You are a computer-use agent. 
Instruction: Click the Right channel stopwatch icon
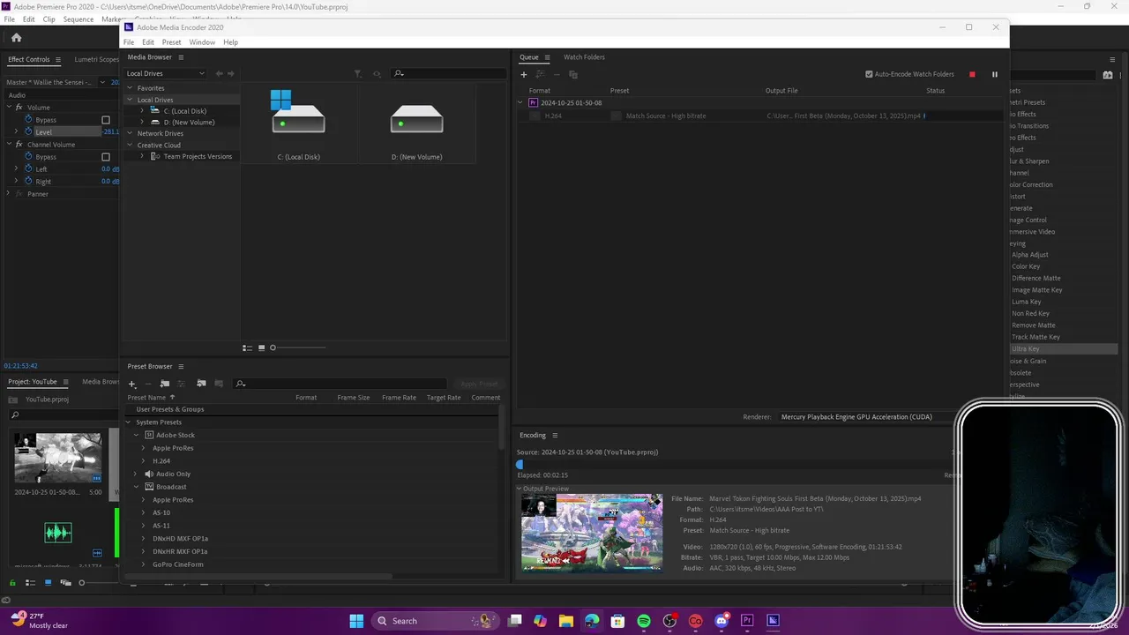coord(28,181)
